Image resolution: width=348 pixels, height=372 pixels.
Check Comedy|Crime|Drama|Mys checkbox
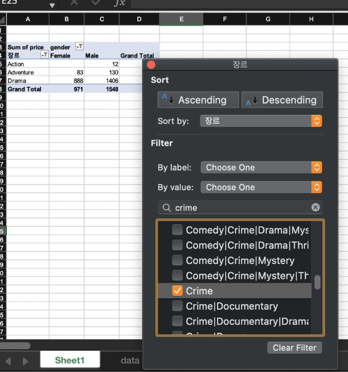click(177, 230)
